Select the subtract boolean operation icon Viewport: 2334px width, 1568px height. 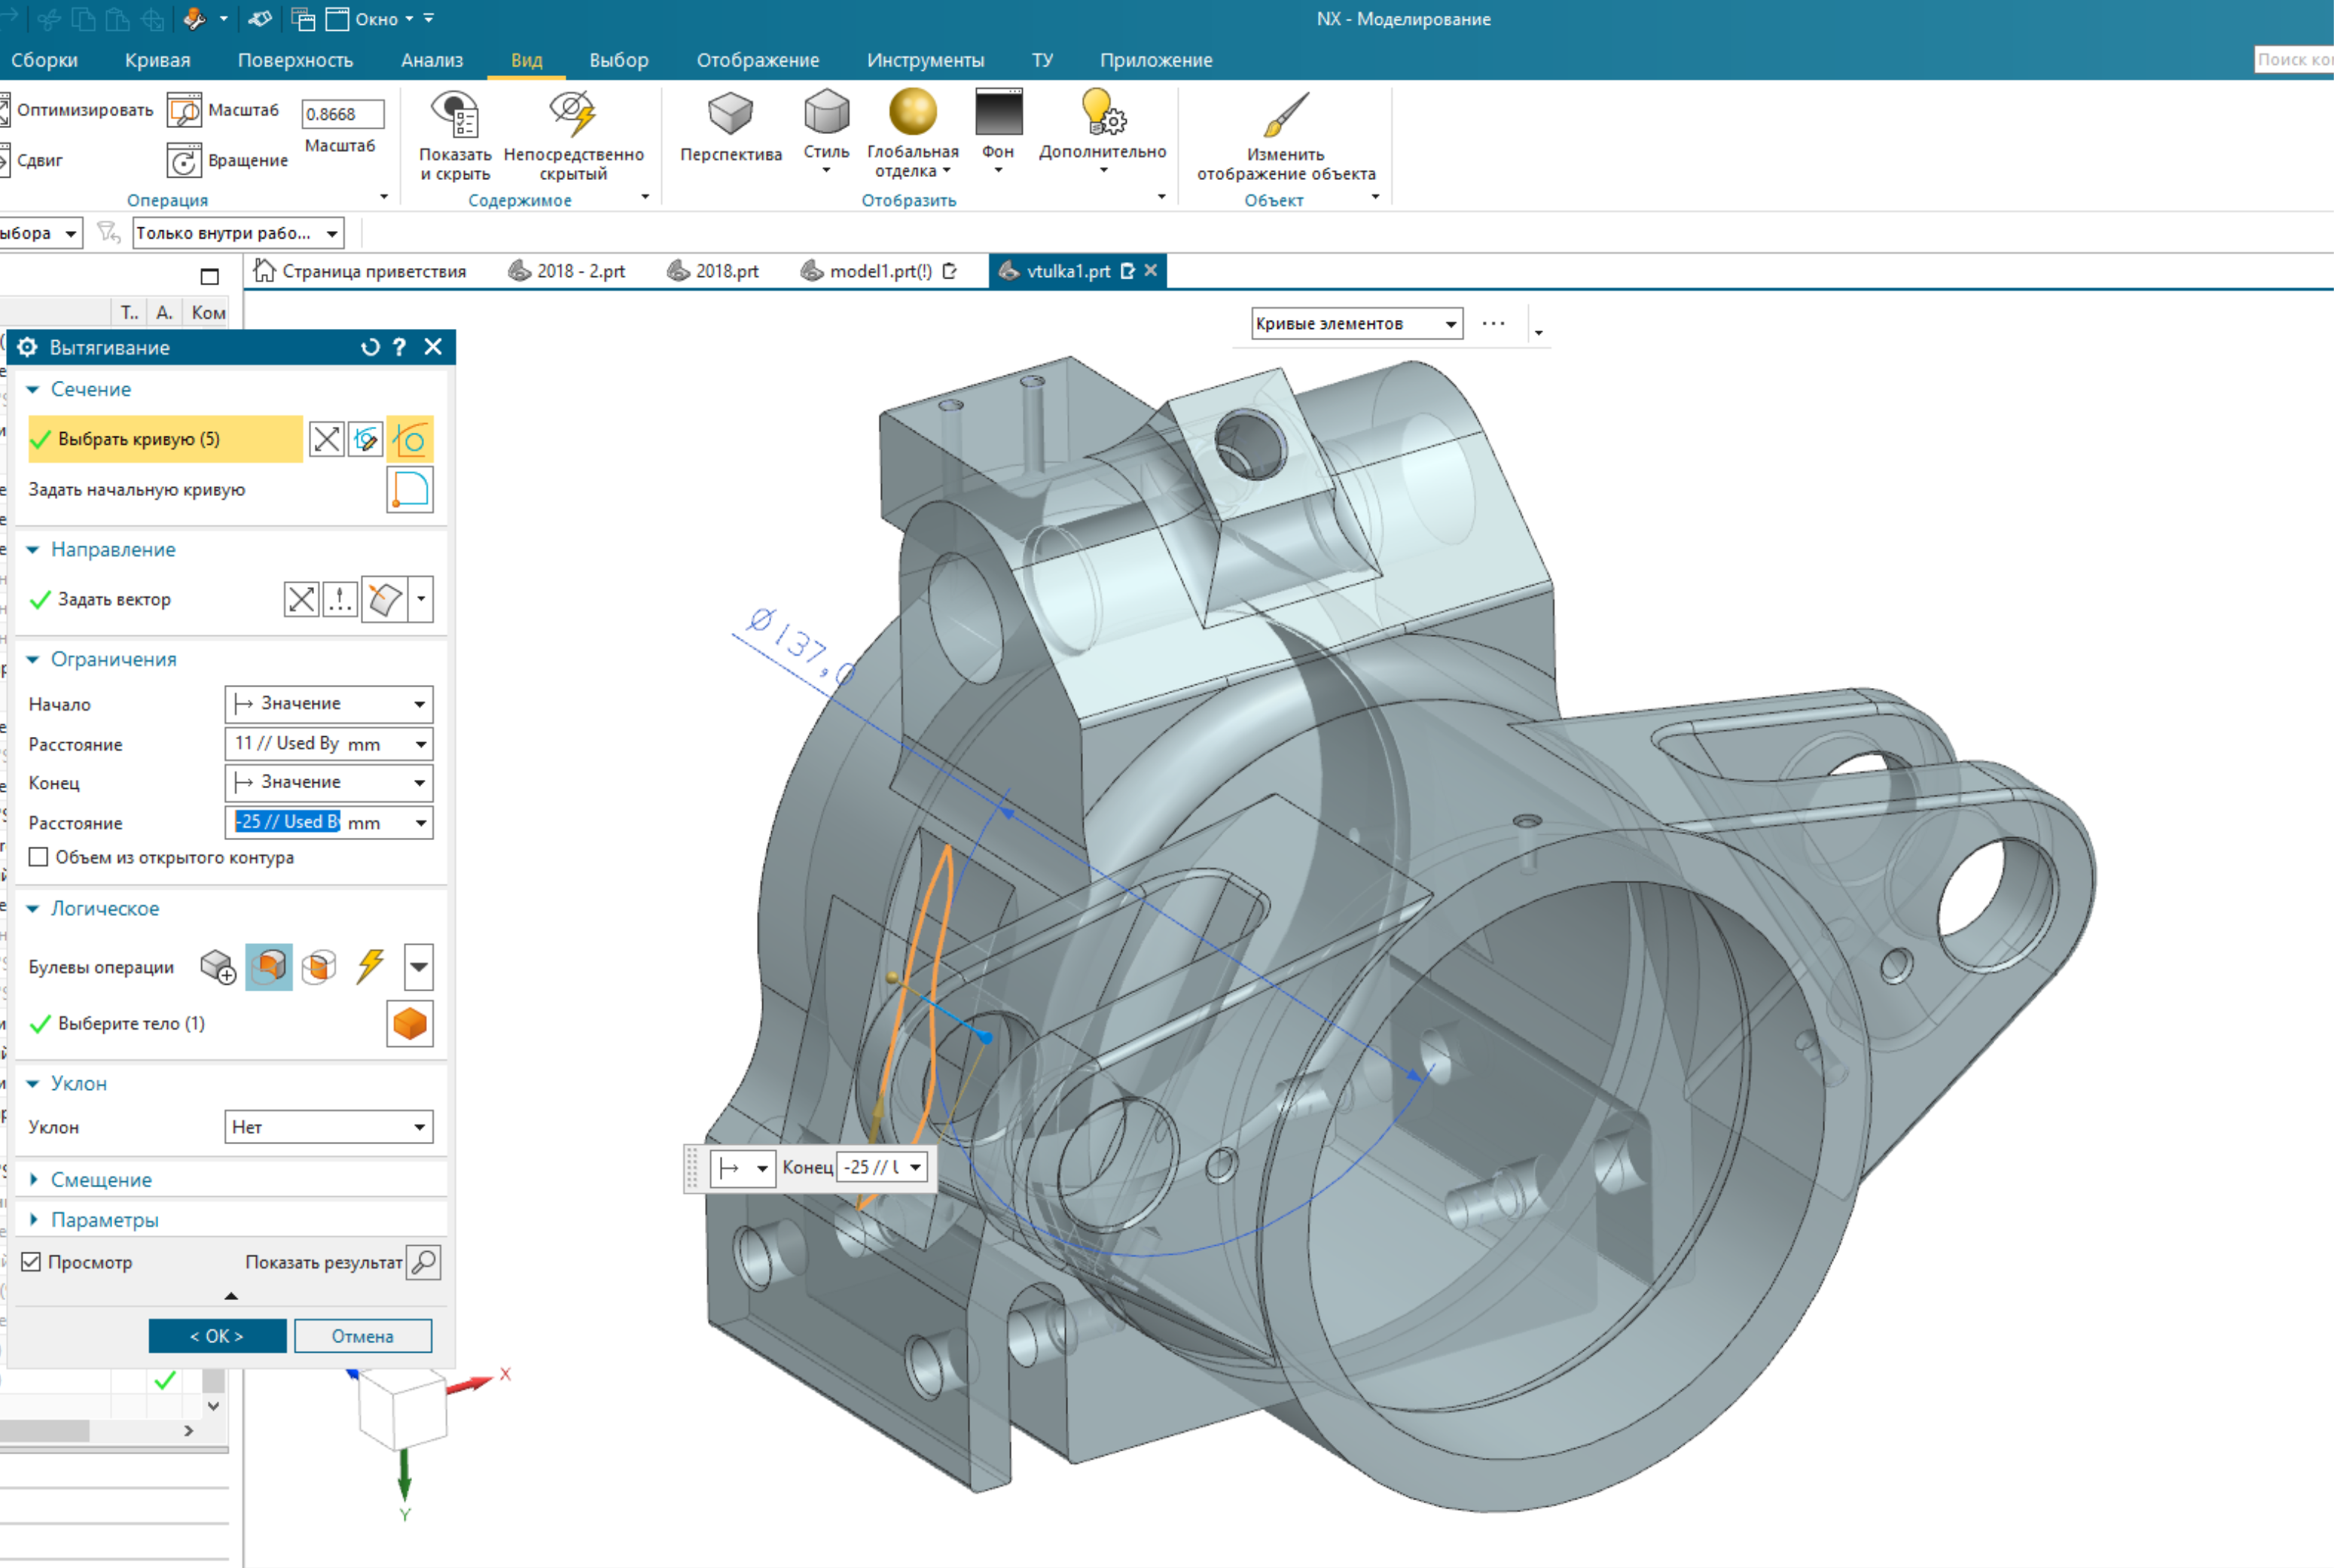[x=268, y=966]
